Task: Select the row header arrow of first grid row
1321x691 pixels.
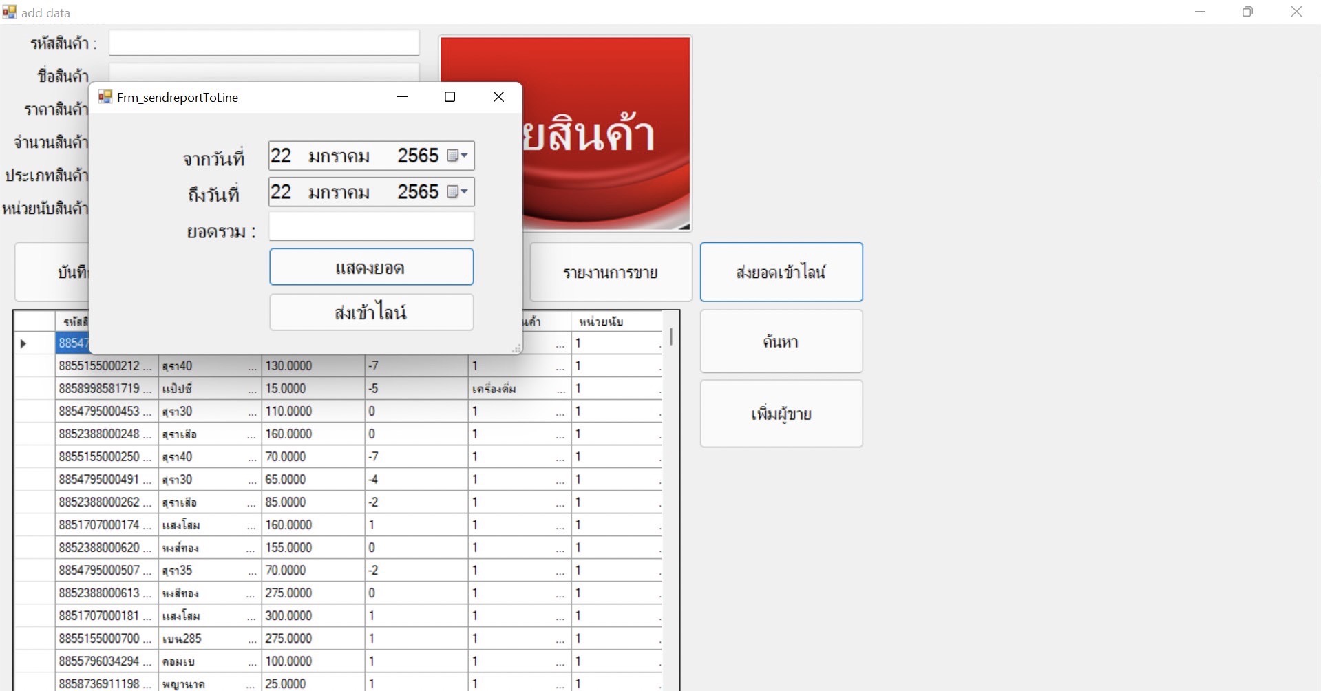Action: (24, 343)
